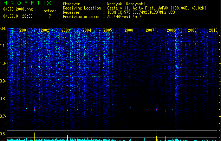Click the 2009 time marker

point(192,30)
